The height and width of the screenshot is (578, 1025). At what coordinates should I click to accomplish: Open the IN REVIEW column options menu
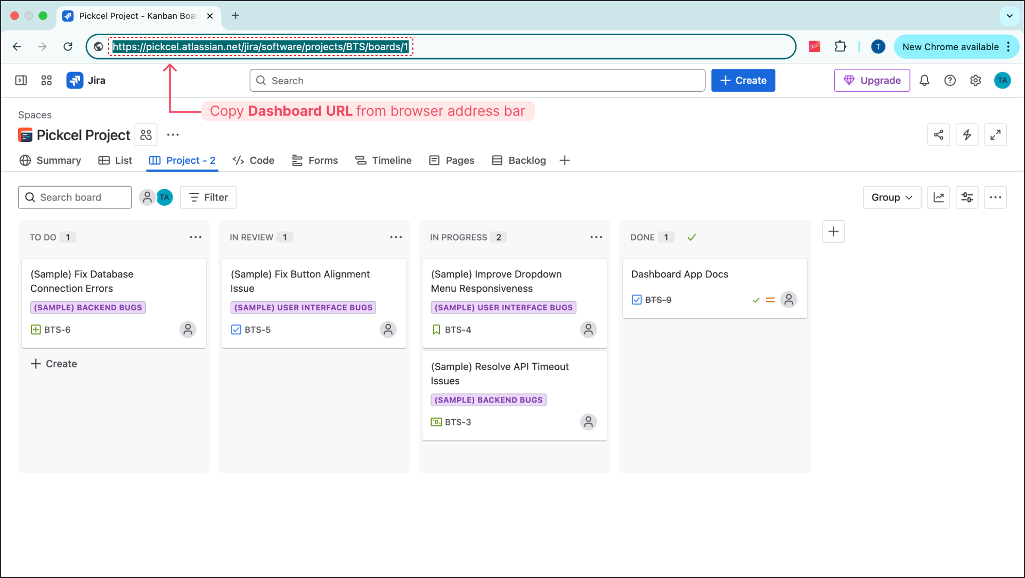(396, 237)
